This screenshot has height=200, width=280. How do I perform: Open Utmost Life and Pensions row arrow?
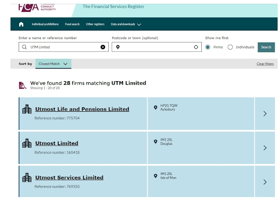pos(265,114)
